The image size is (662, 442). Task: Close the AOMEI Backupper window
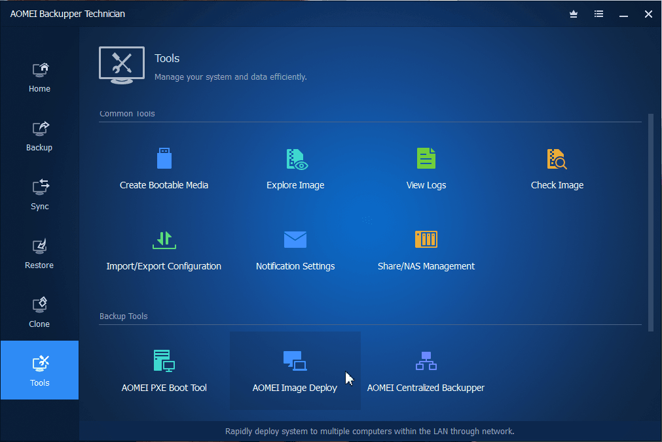pyautogui.click(x=648, y=14)
